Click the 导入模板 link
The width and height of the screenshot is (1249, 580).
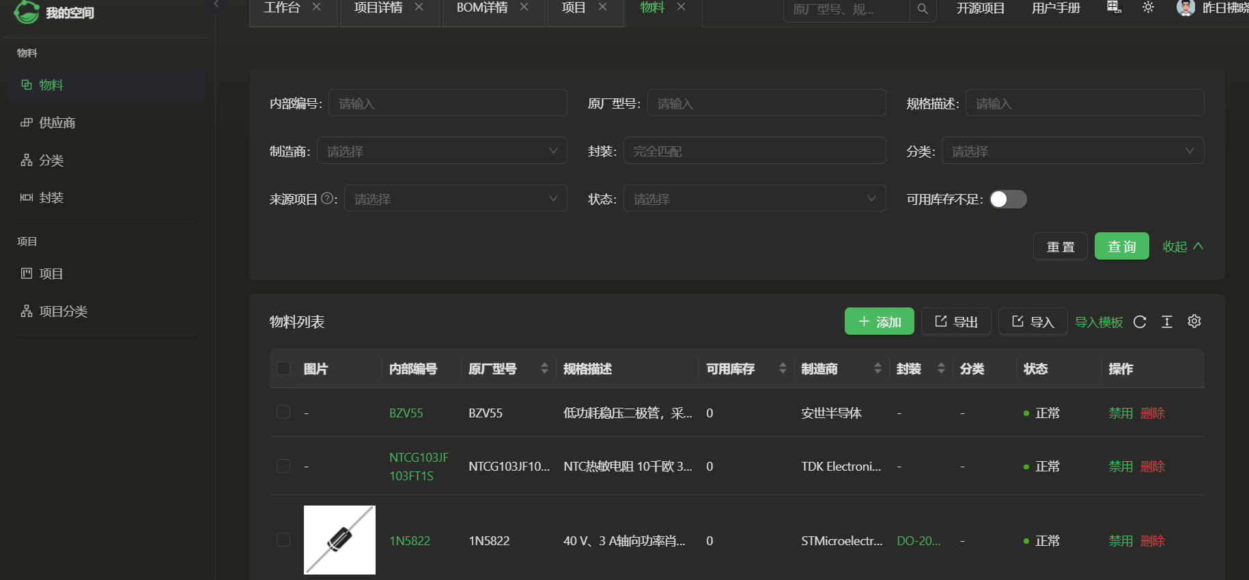click(x=1098, y=322)
